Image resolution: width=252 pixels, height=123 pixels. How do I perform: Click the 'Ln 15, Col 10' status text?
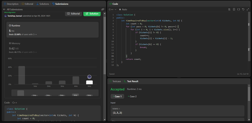[243, 74]
